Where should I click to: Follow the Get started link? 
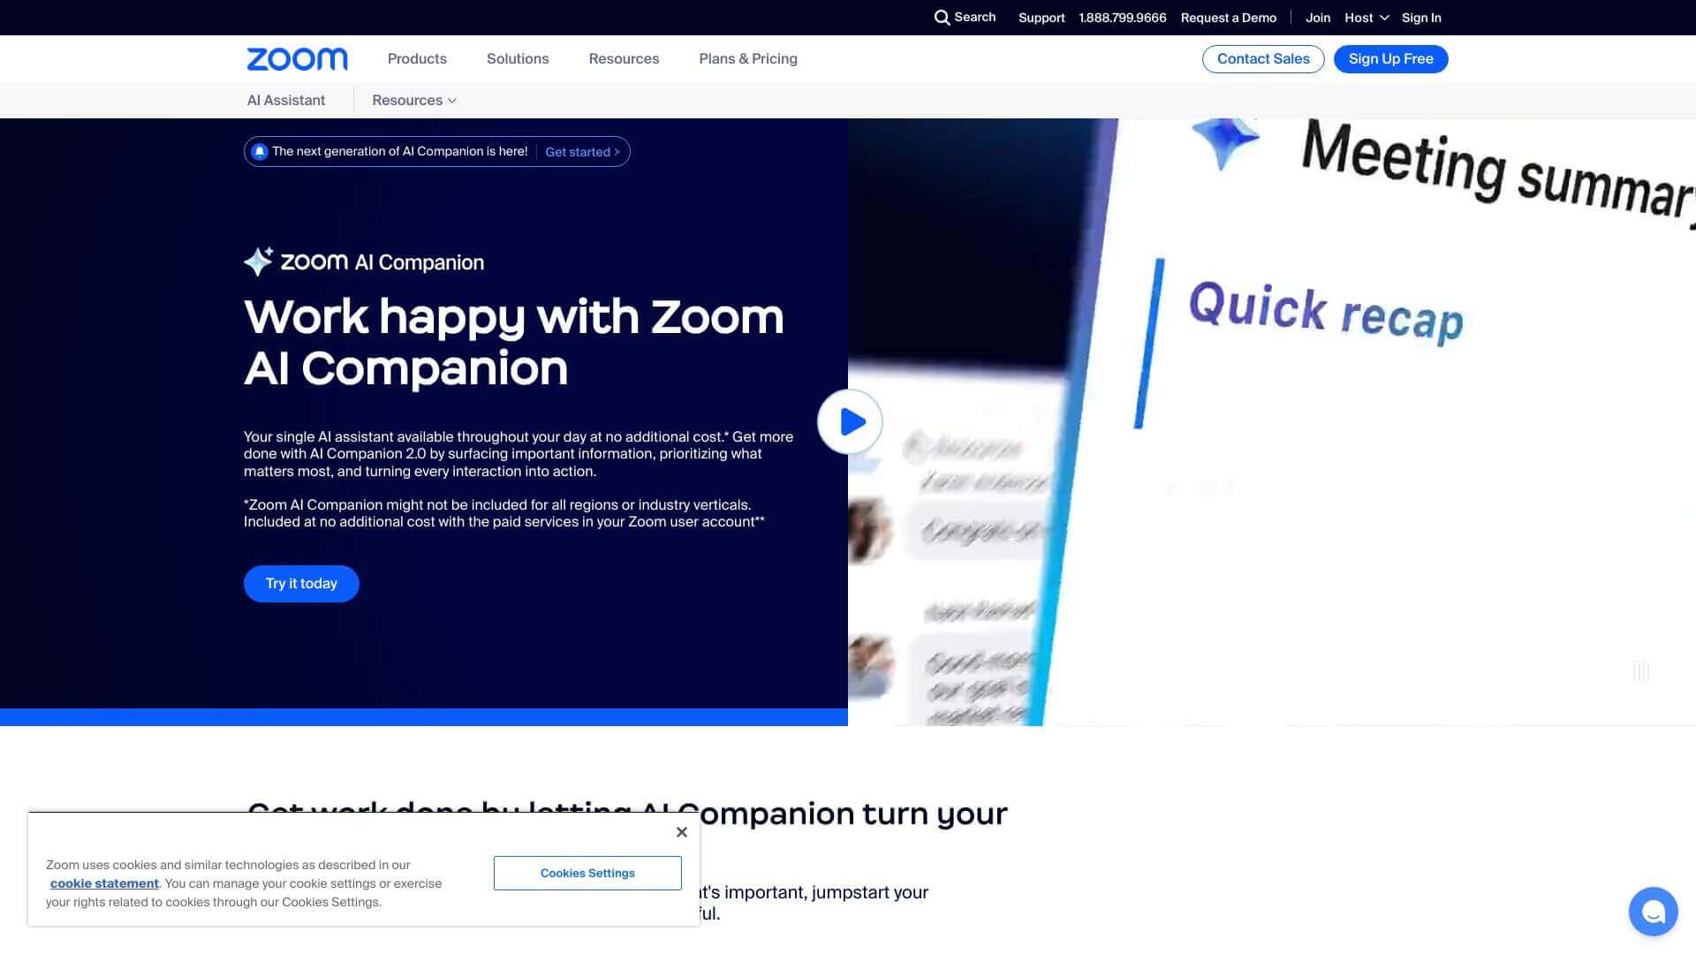click(581, 151)
